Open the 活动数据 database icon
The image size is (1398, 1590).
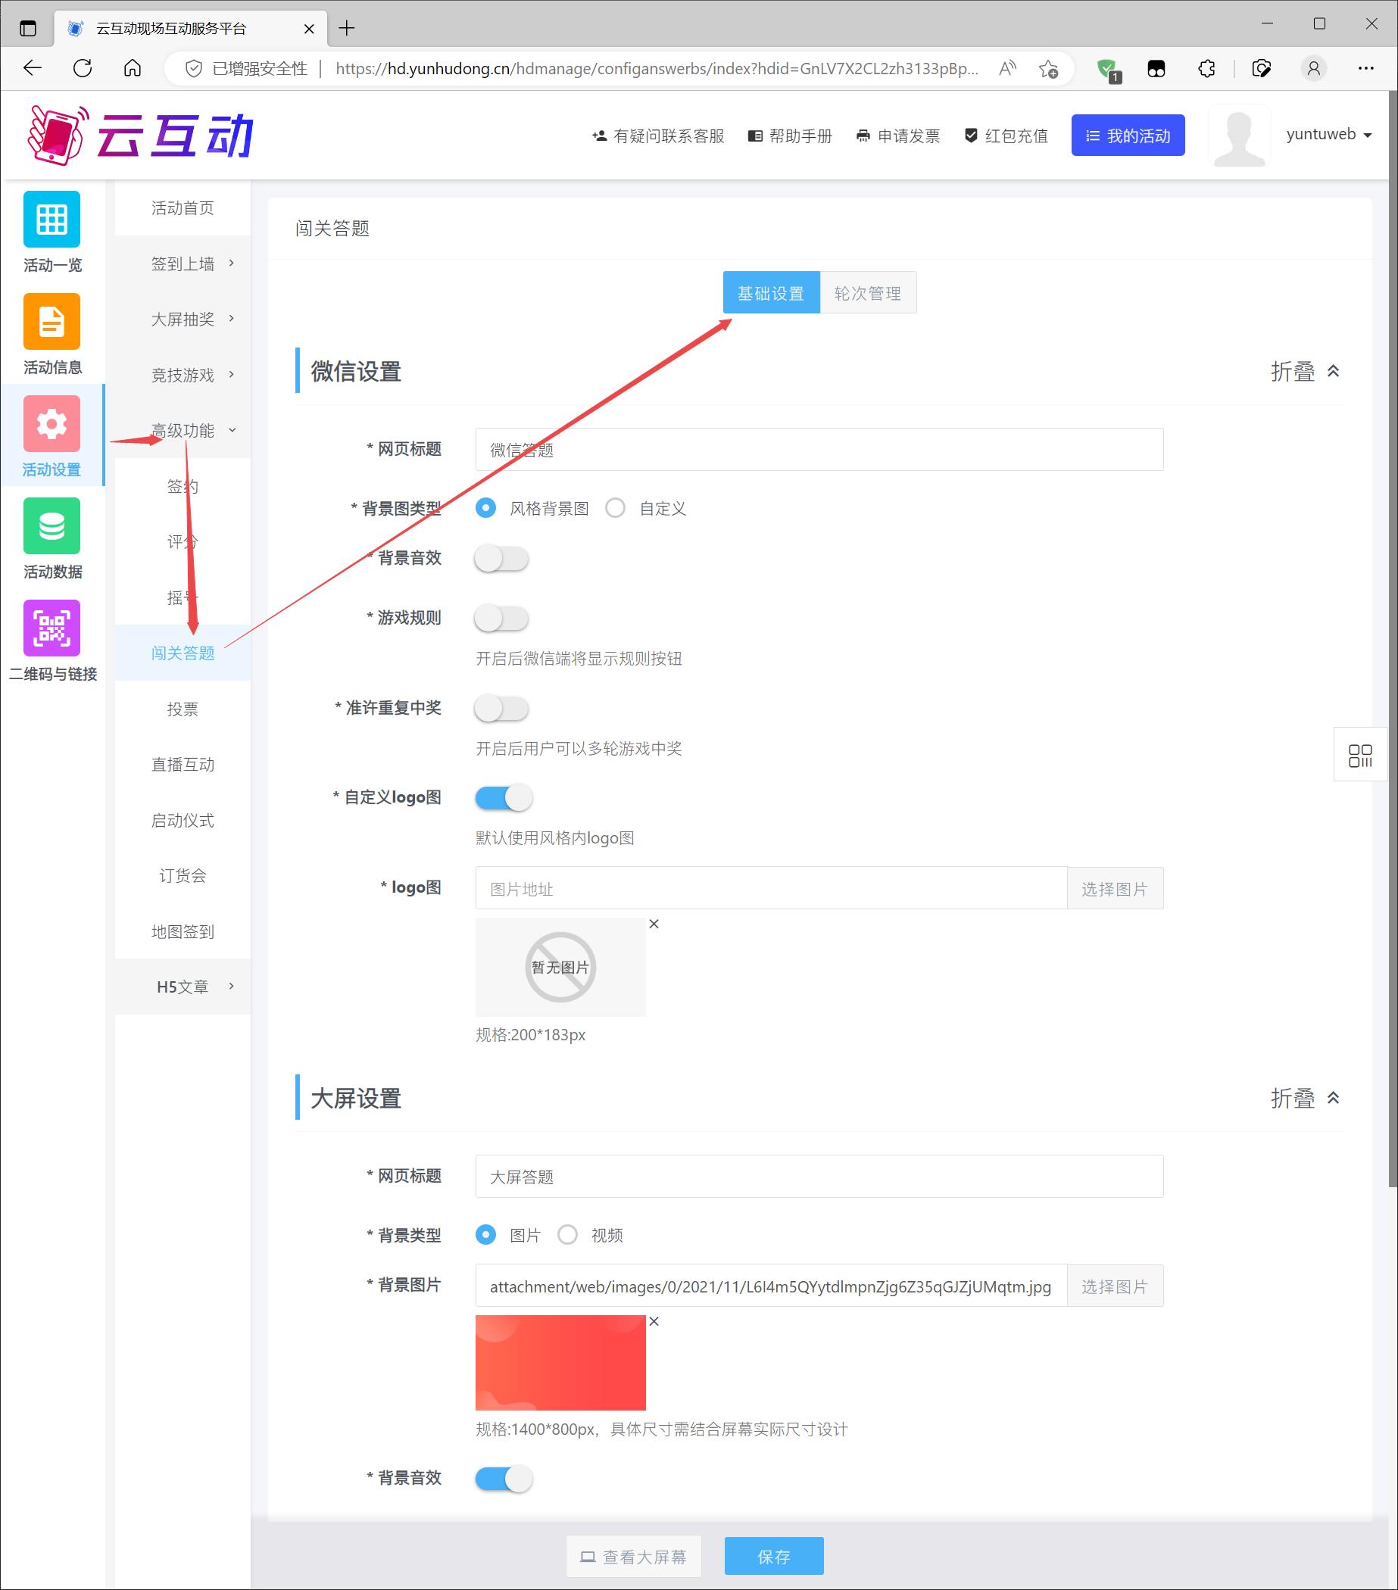(51, 526)
